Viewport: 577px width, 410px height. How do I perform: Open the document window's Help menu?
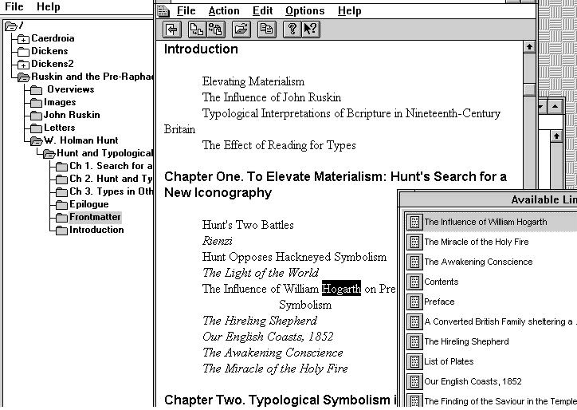coord(350,11)
